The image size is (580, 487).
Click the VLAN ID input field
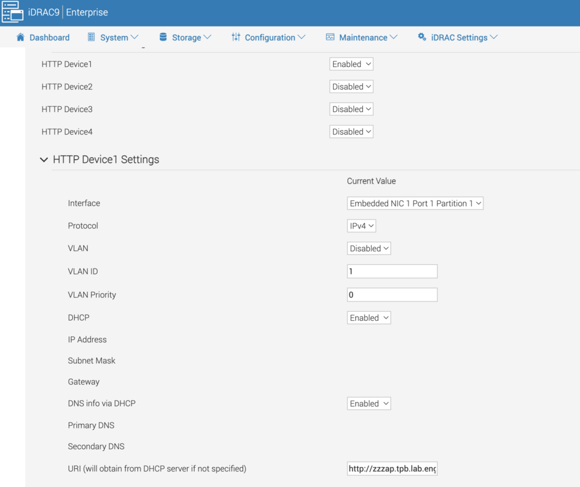tap(392, 272)
